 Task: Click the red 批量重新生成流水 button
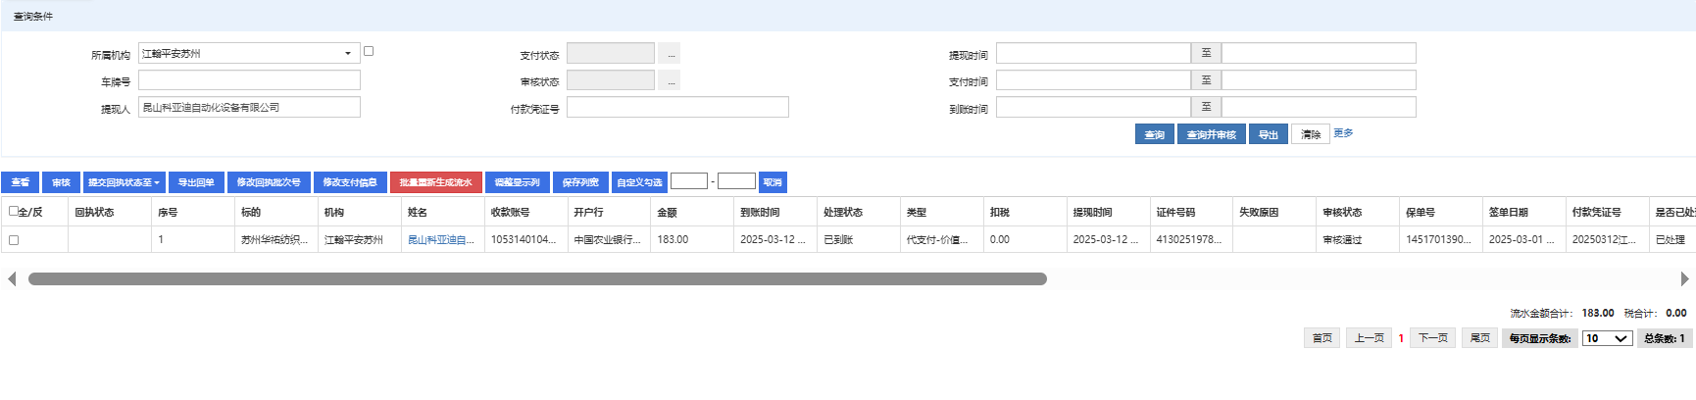436,182
